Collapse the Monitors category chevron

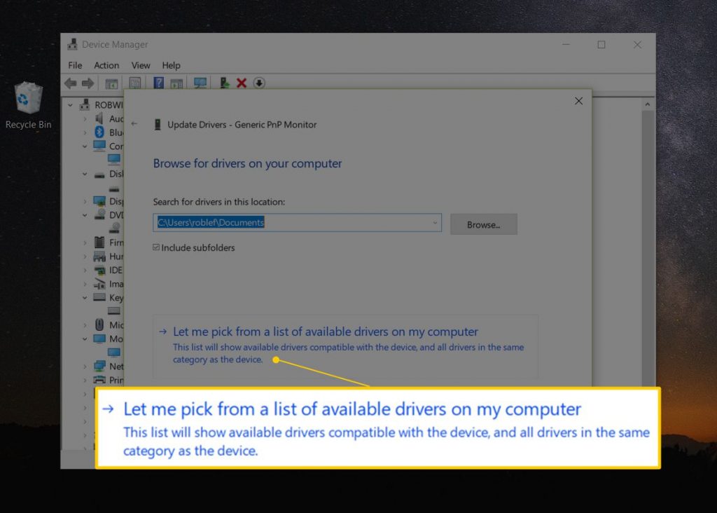85,338
